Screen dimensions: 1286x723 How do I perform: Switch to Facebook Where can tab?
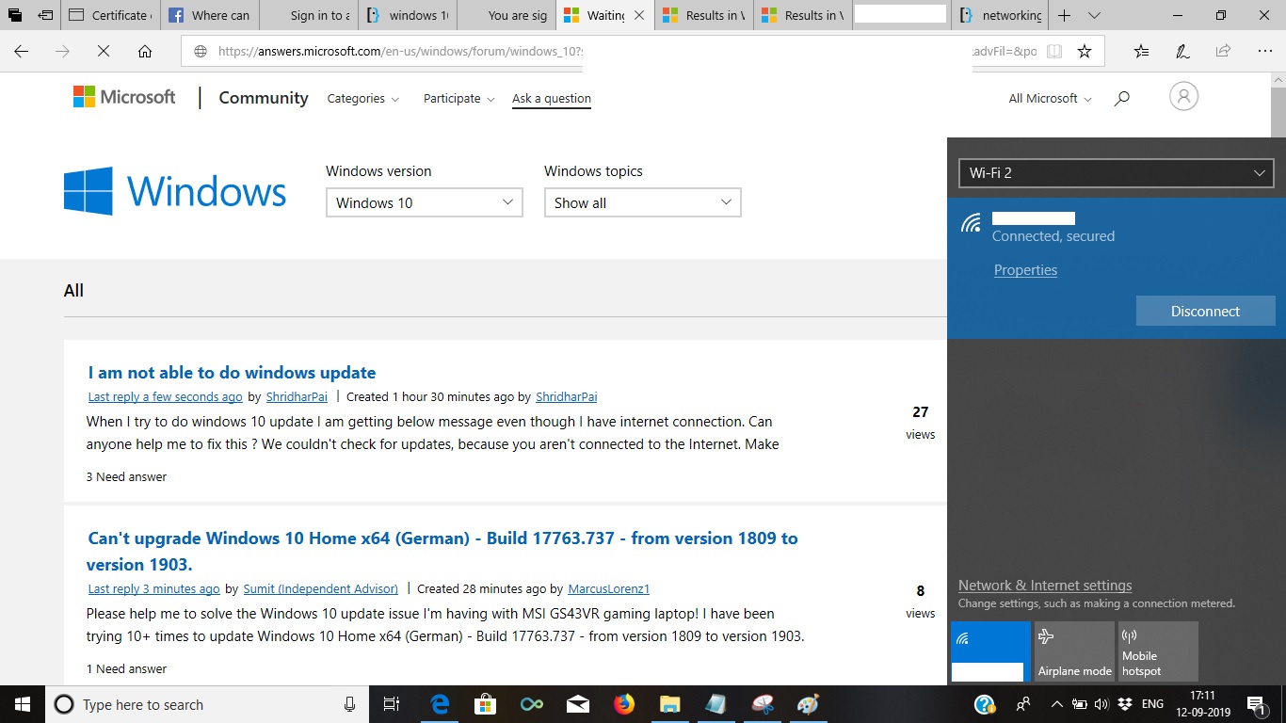point(209,16)
